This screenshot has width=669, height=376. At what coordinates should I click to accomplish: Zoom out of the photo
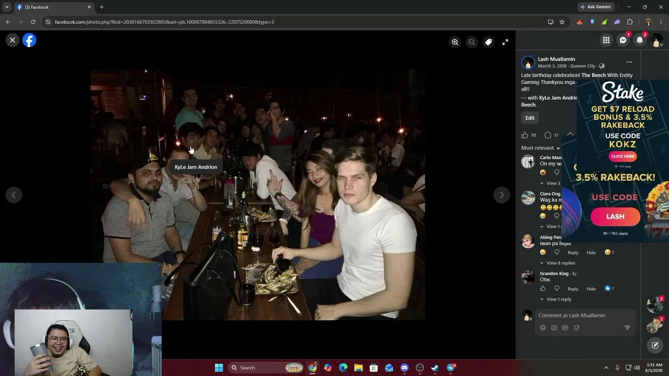472,42
